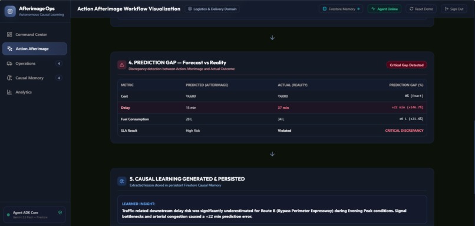
Task: Click the Analytics bar chart icon
Action: pos(9,92)
